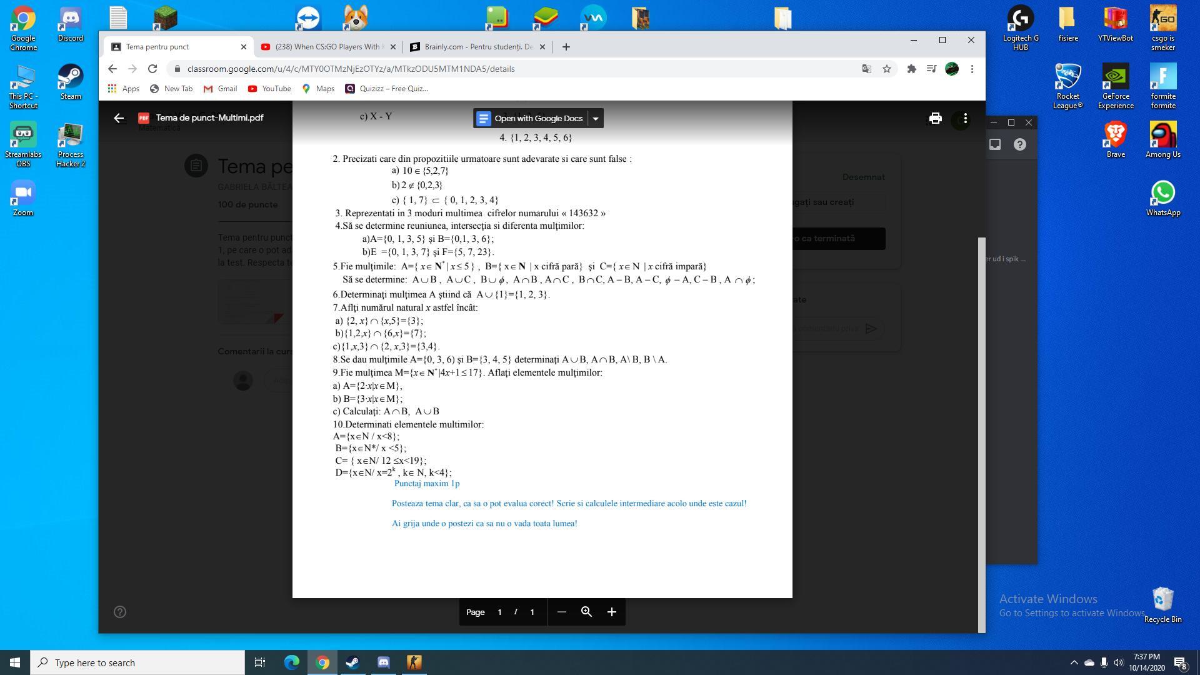Click the Windows search box
The height and width of the screenshot is (675, 1200).
point(137,662)
